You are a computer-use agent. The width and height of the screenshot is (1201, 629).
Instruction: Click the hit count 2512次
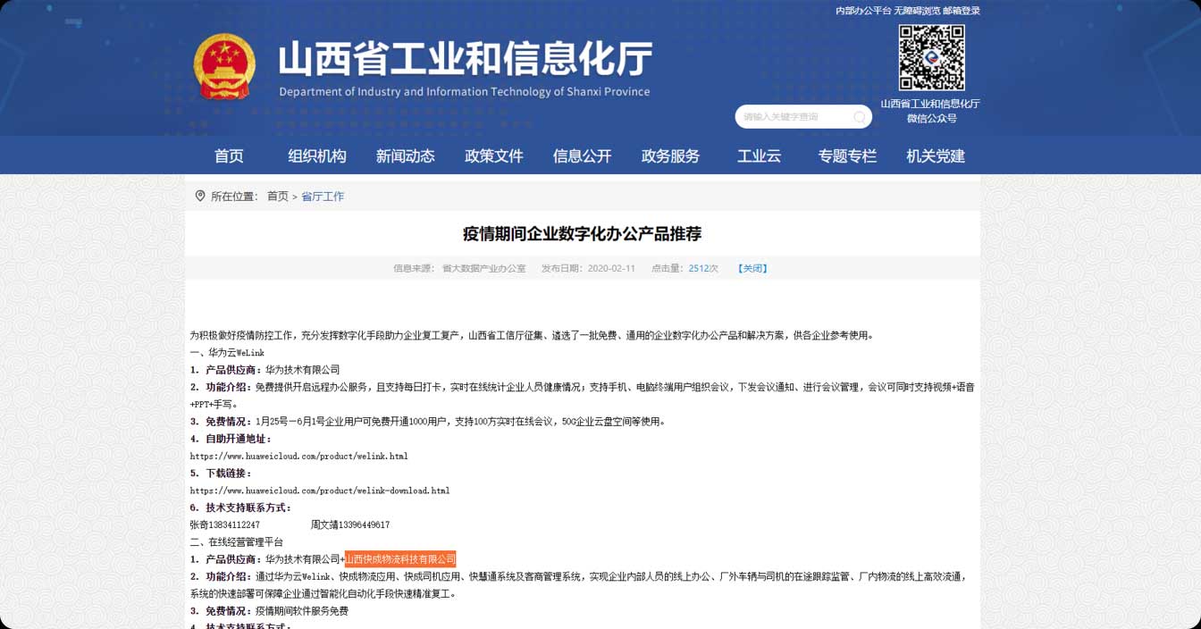coord(703,268)
